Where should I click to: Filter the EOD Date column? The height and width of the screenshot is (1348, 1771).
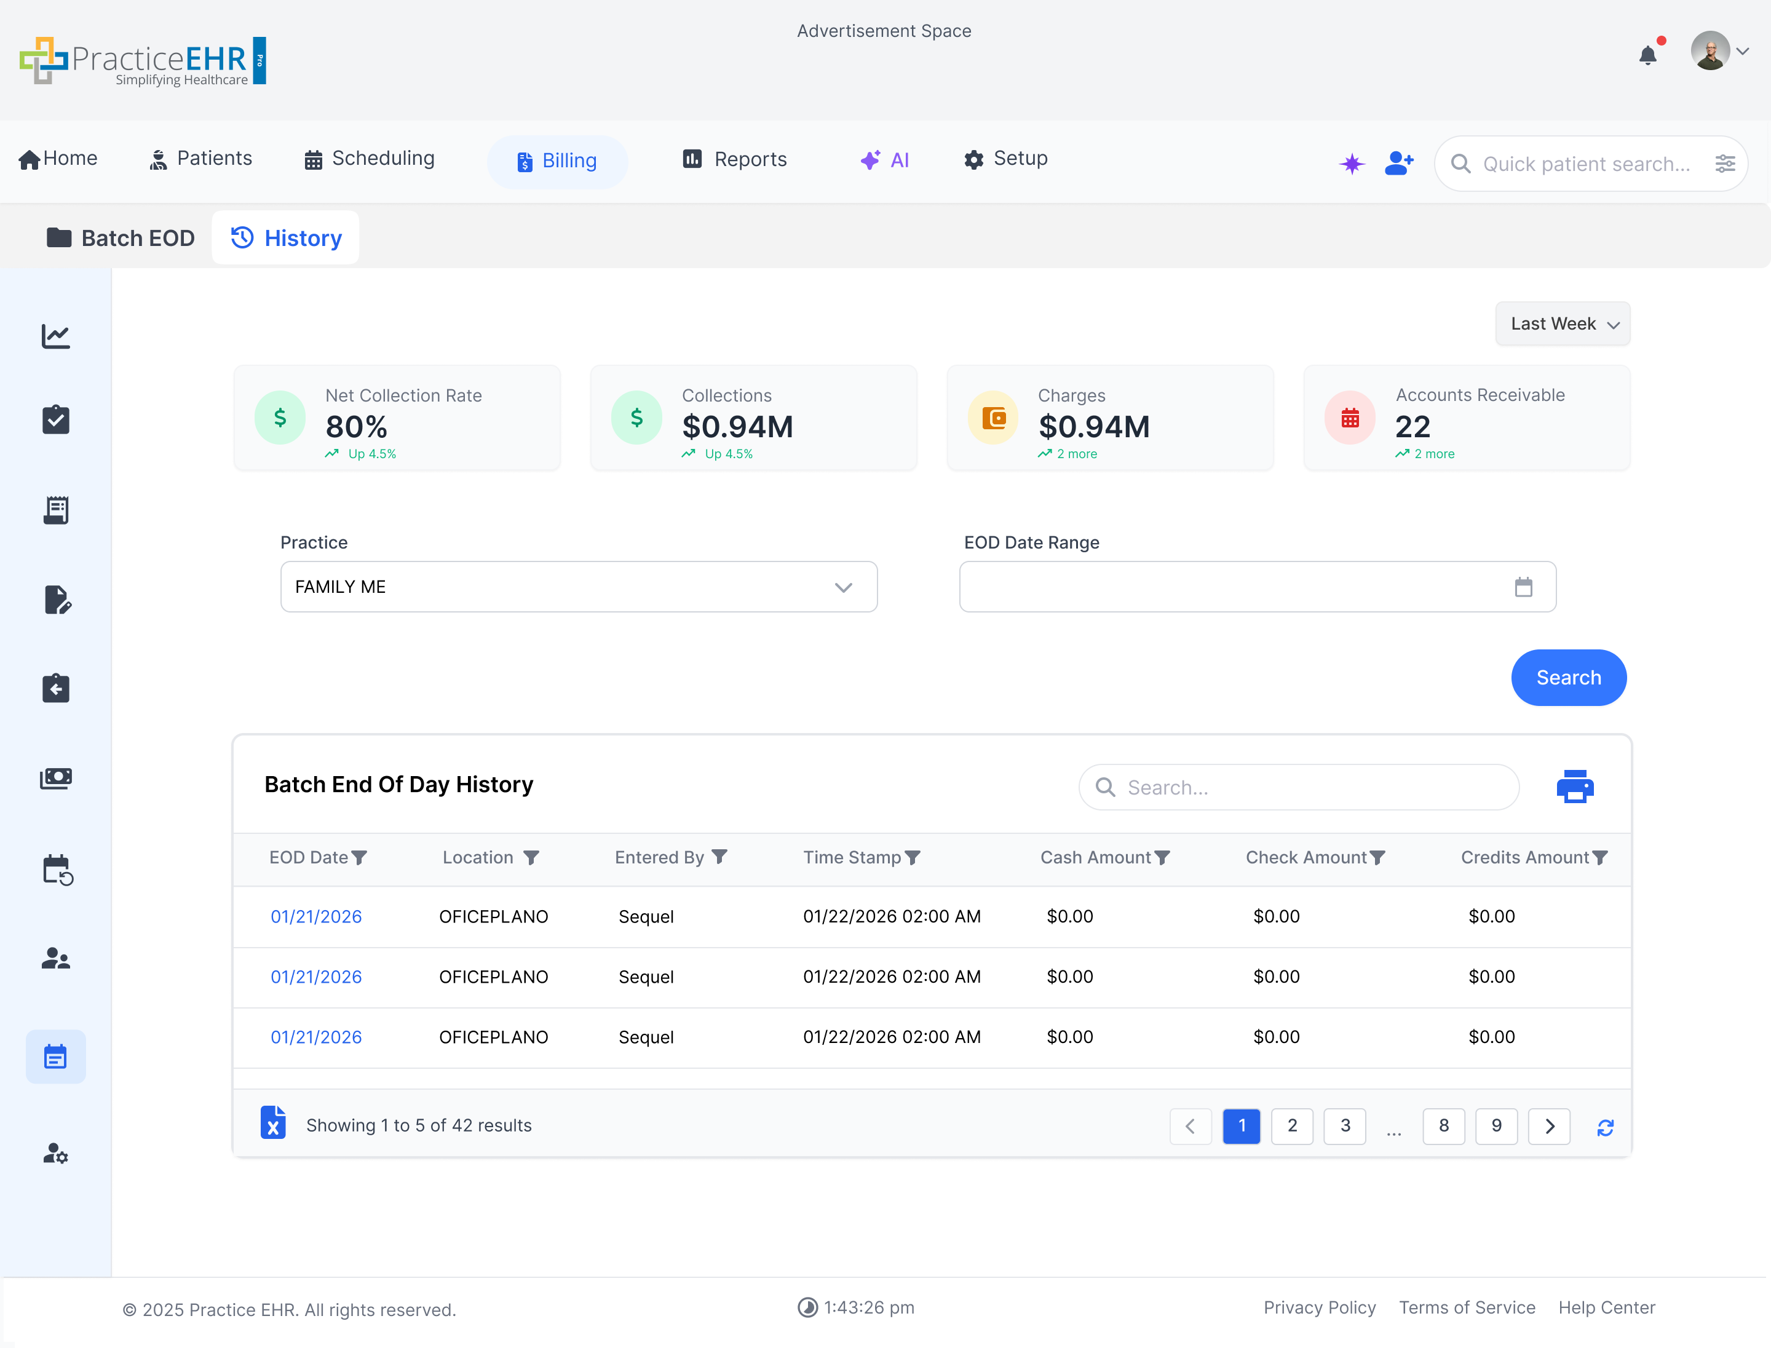[360, 858]
